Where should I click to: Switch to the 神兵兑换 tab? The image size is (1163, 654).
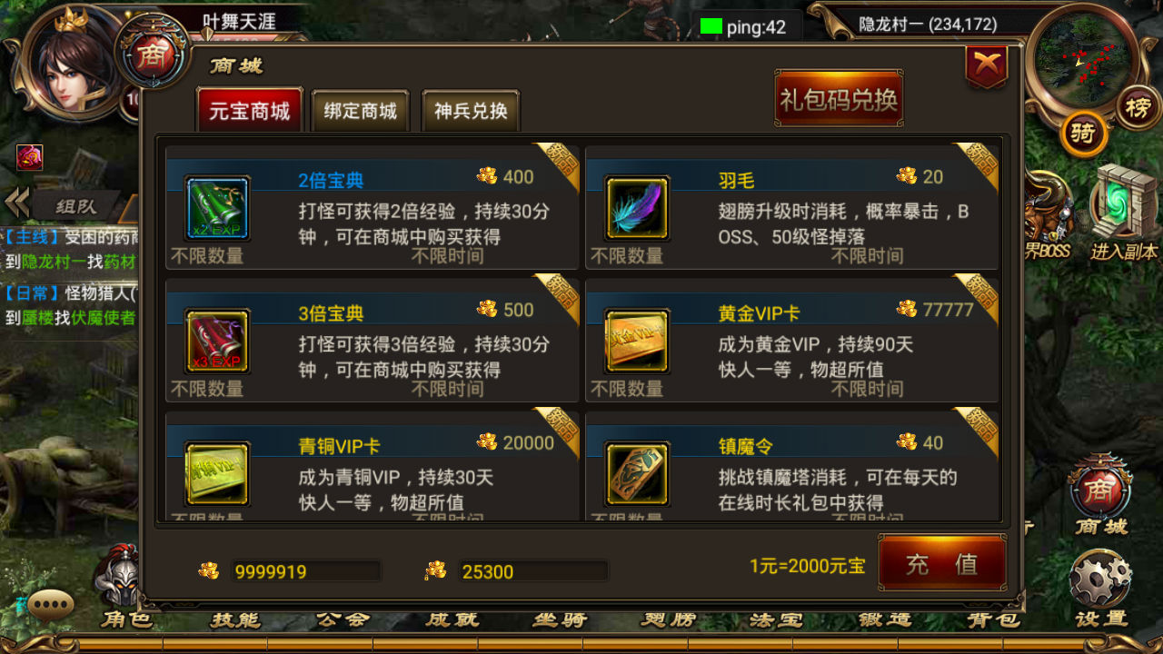(471, 112)
